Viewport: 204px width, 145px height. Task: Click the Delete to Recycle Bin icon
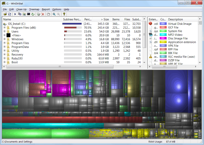pos(39,14)
